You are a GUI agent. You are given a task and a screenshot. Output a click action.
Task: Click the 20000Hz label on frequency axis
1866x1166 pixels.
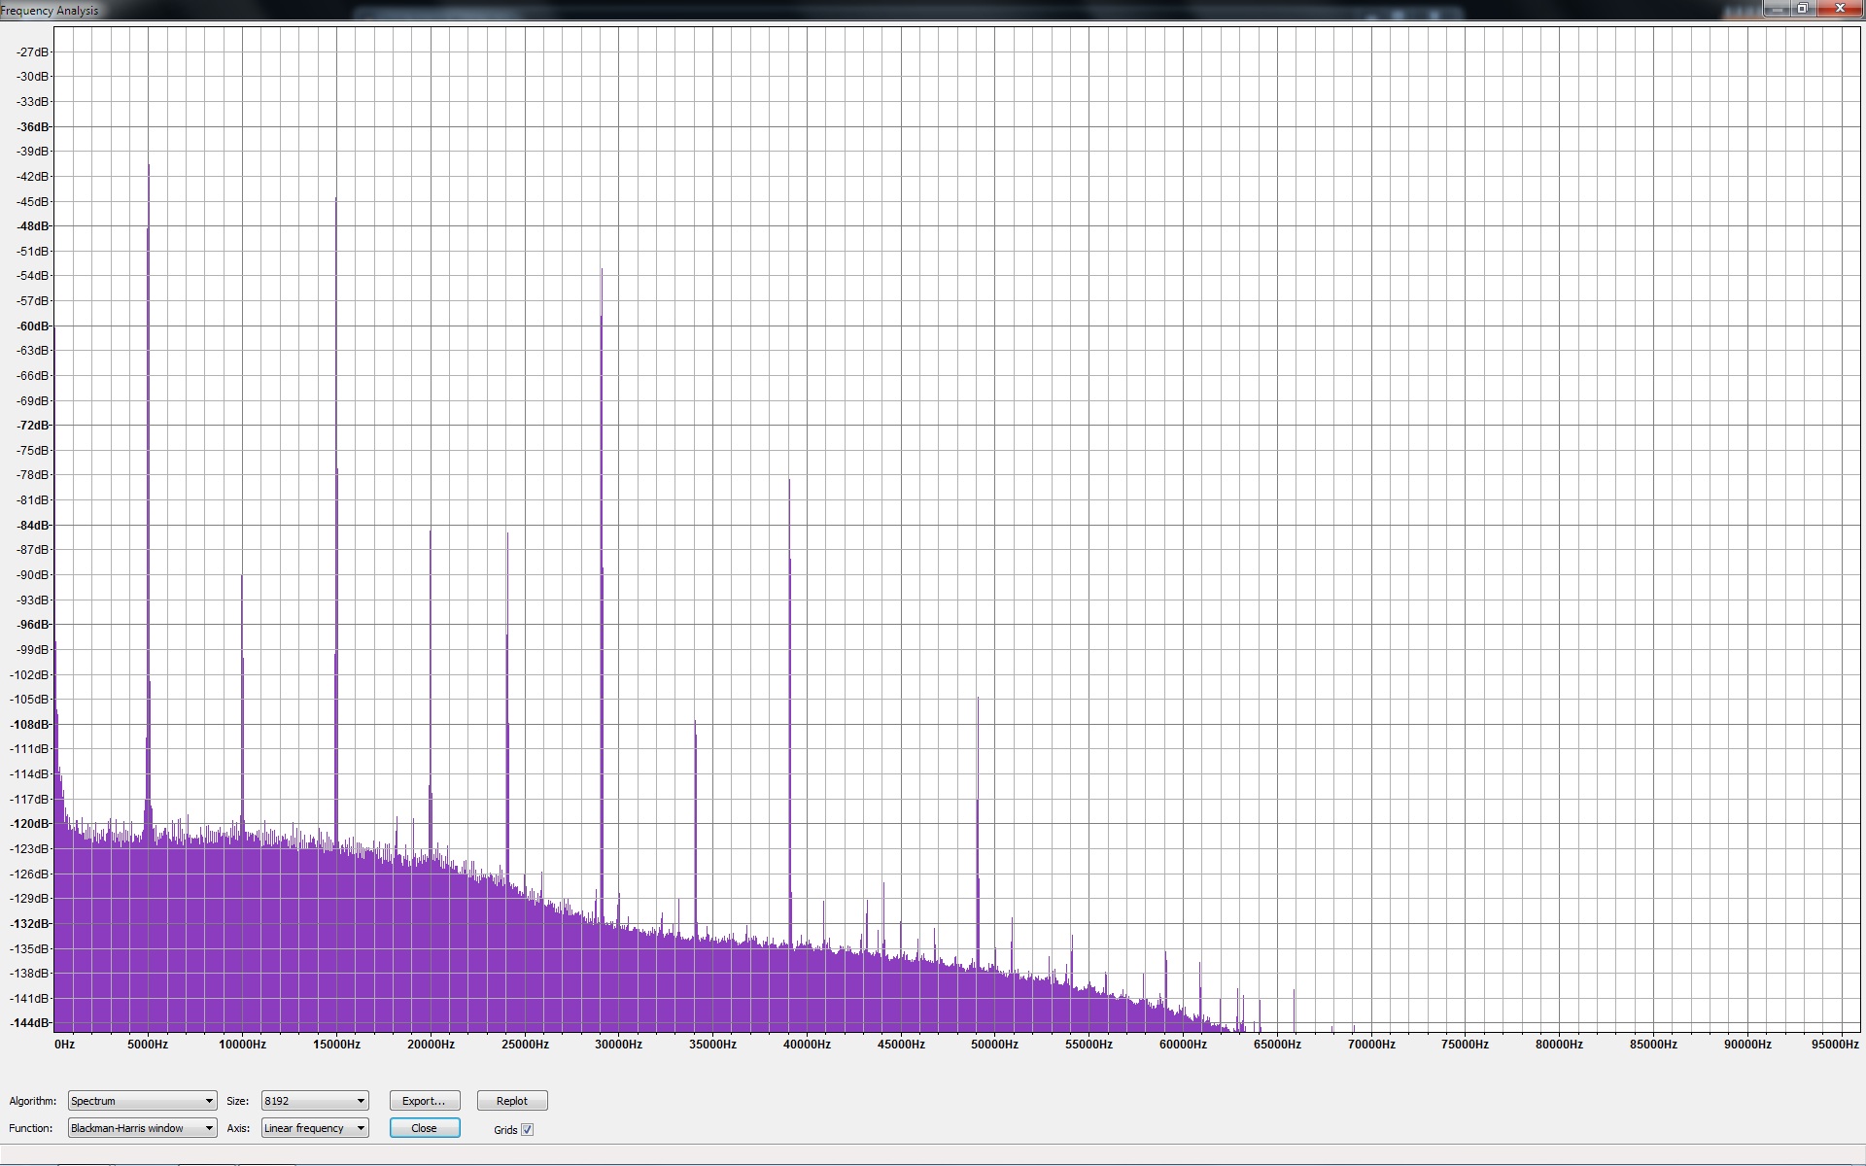pos(431,1045)
